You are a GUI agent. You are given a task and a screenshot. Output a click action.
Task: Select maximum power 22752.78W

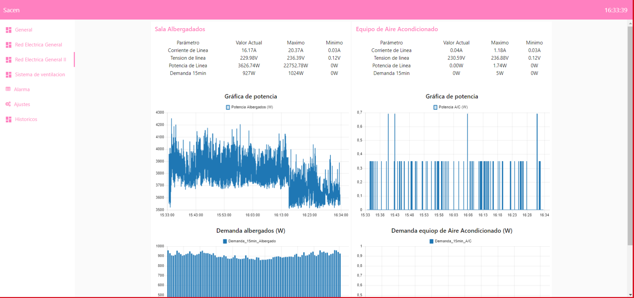[296, 66]
